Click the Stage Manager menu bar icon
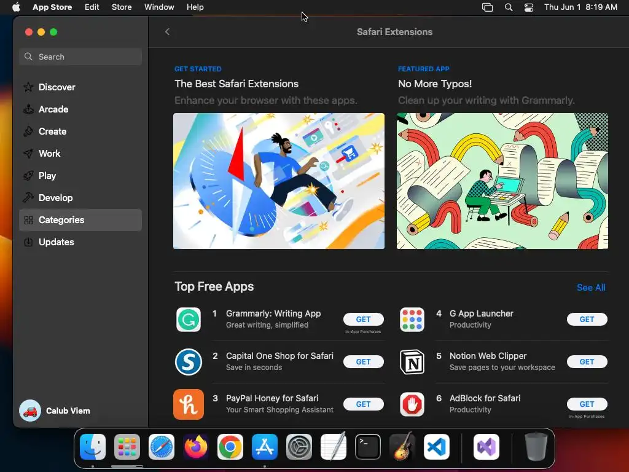Screen dimensions: 629x472 pyautogui.click(x=487, y=7)
